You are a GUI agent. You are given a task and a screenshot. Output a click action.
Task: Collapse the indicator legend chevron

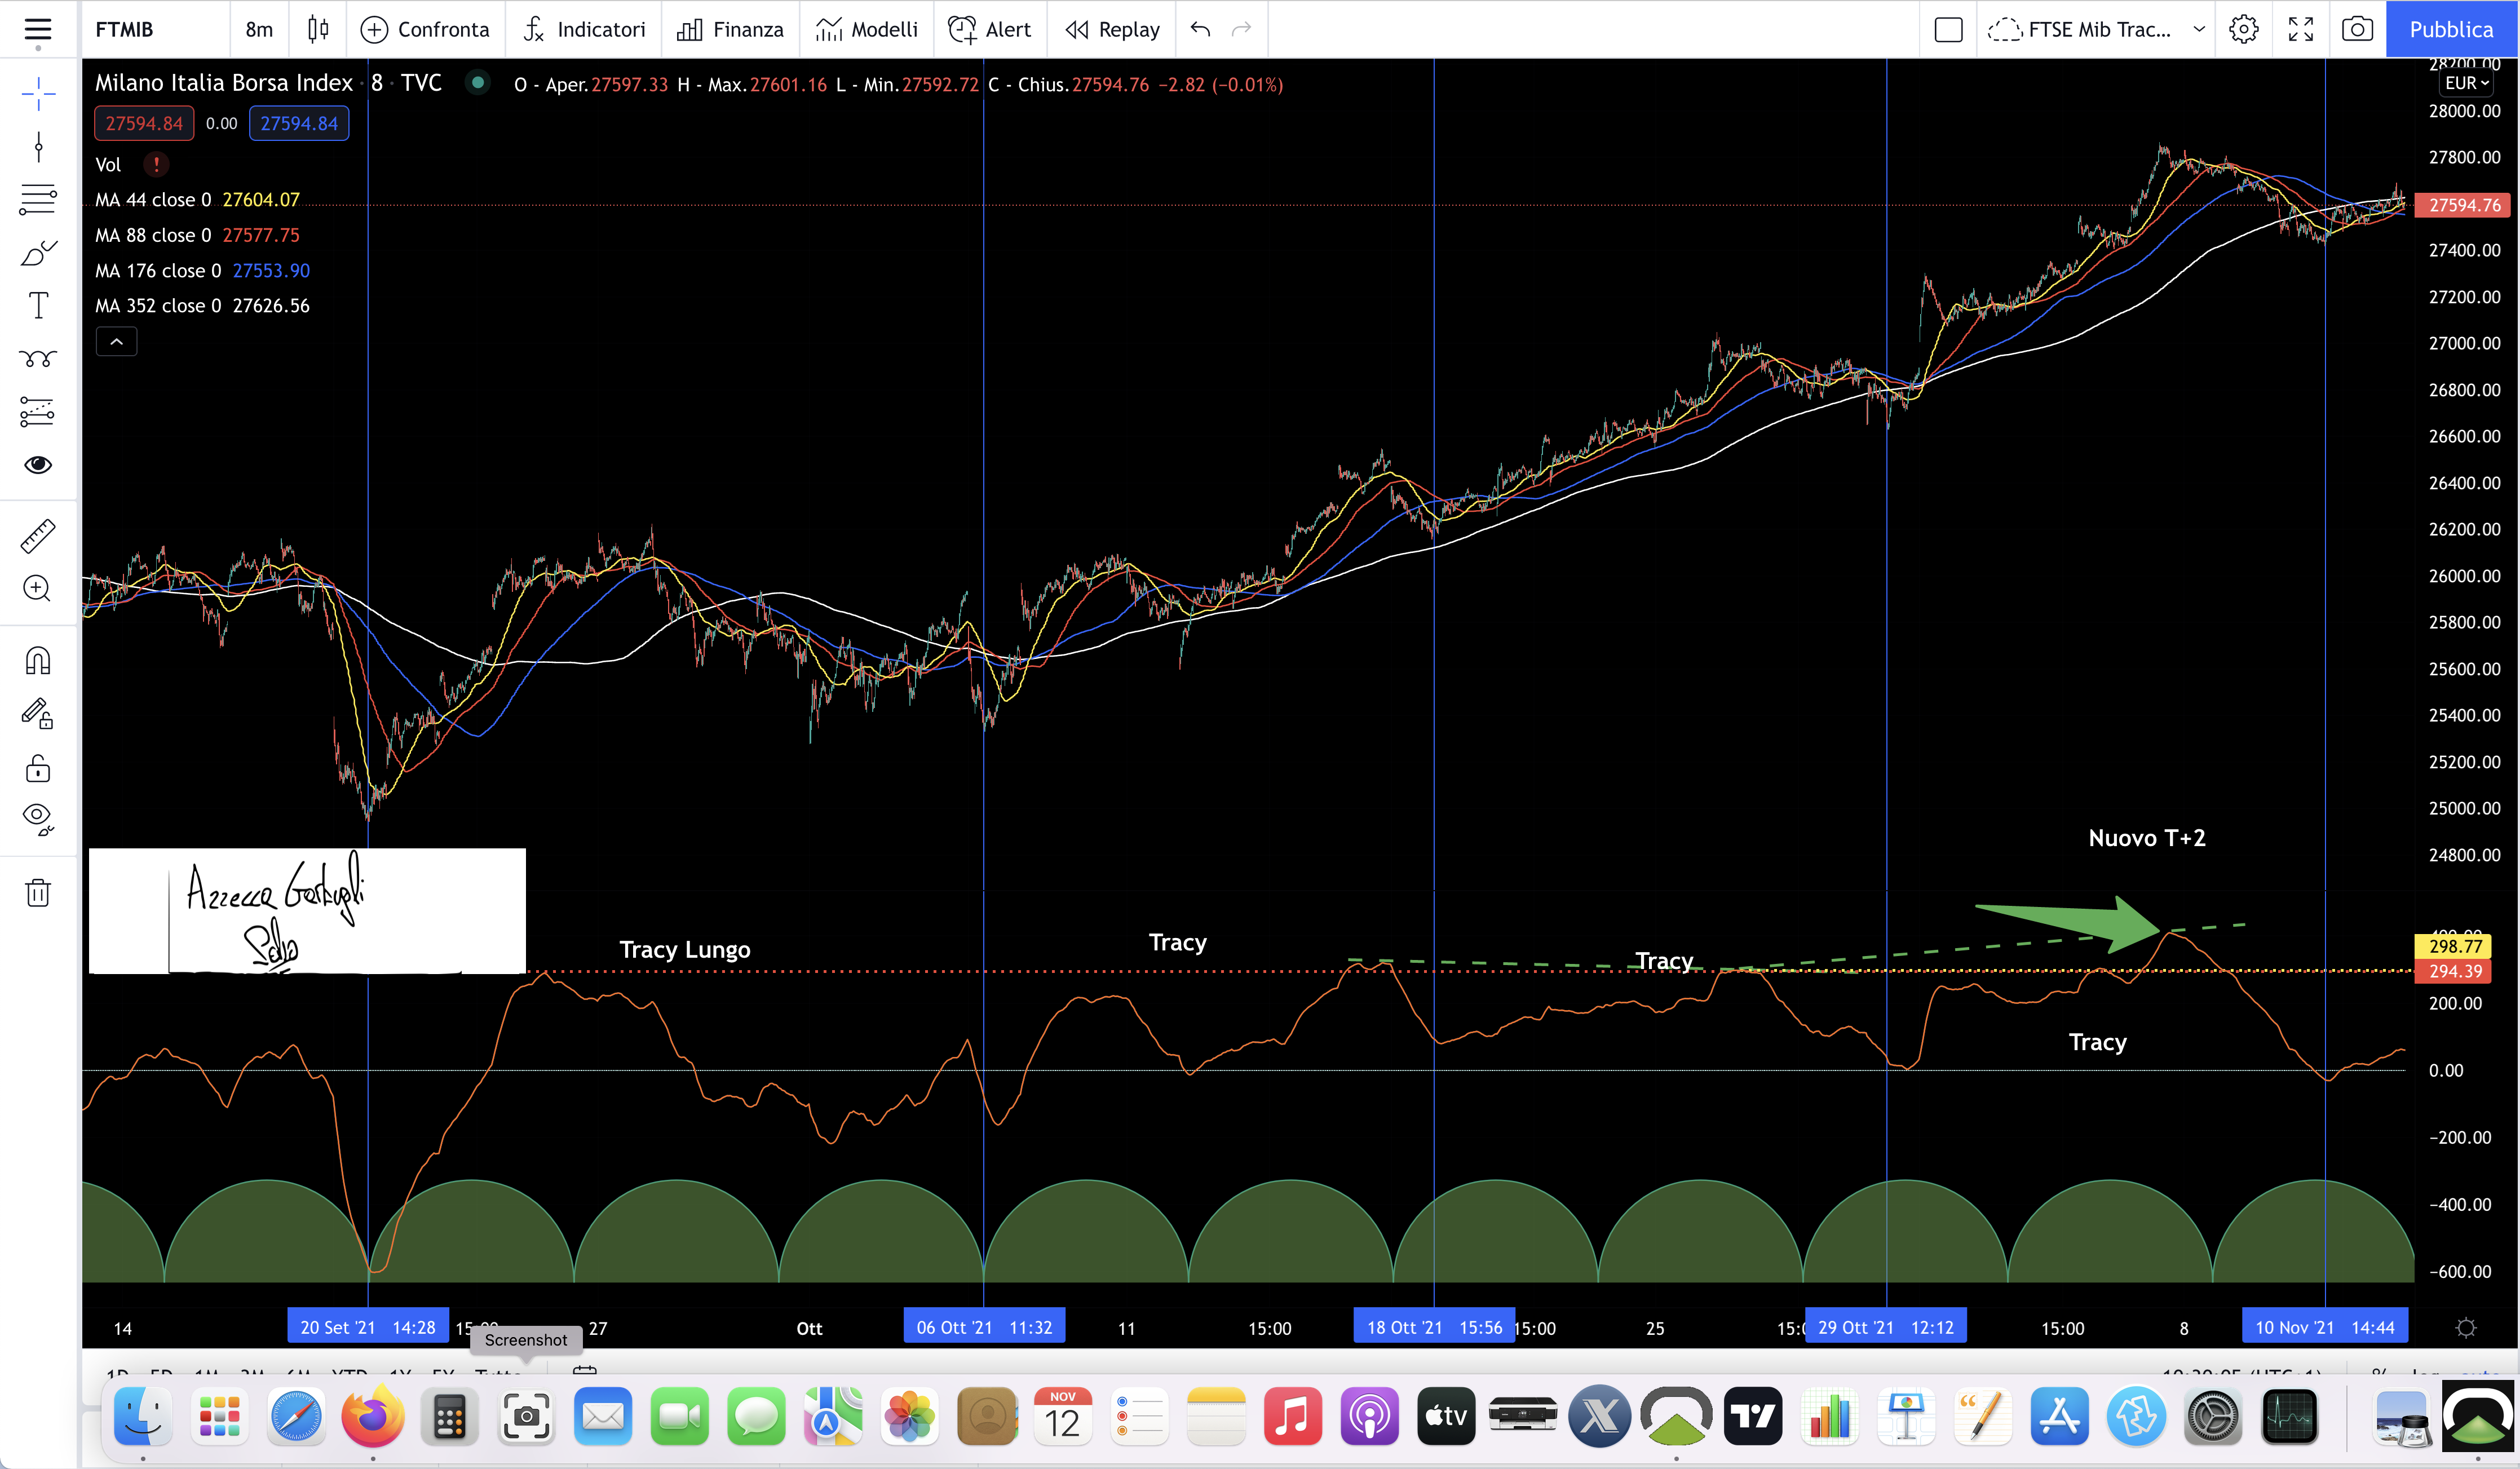[117, 342]
